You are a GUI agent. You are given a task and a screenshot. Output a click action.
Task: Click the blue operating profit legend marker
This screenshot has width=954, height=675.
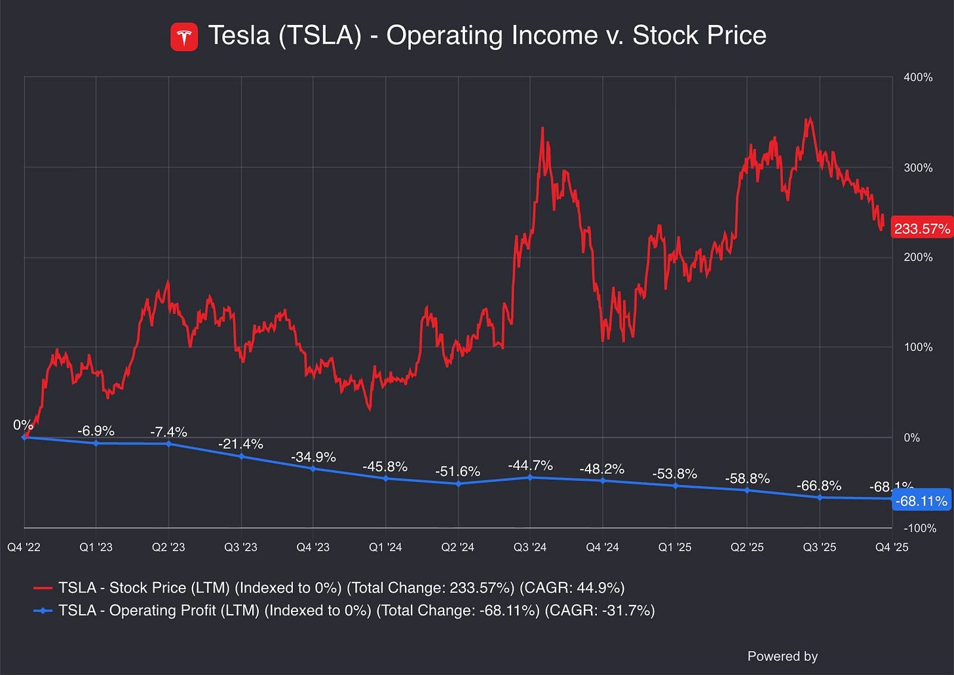coord(43,611)
